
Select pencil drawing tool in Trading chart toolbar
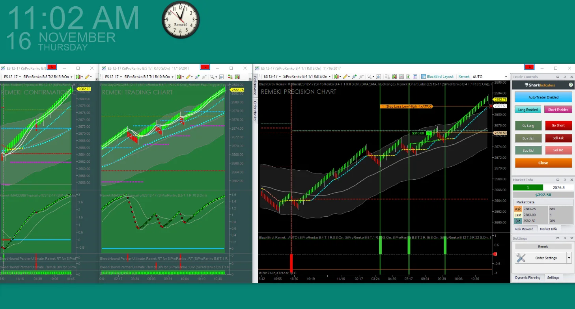189,77
